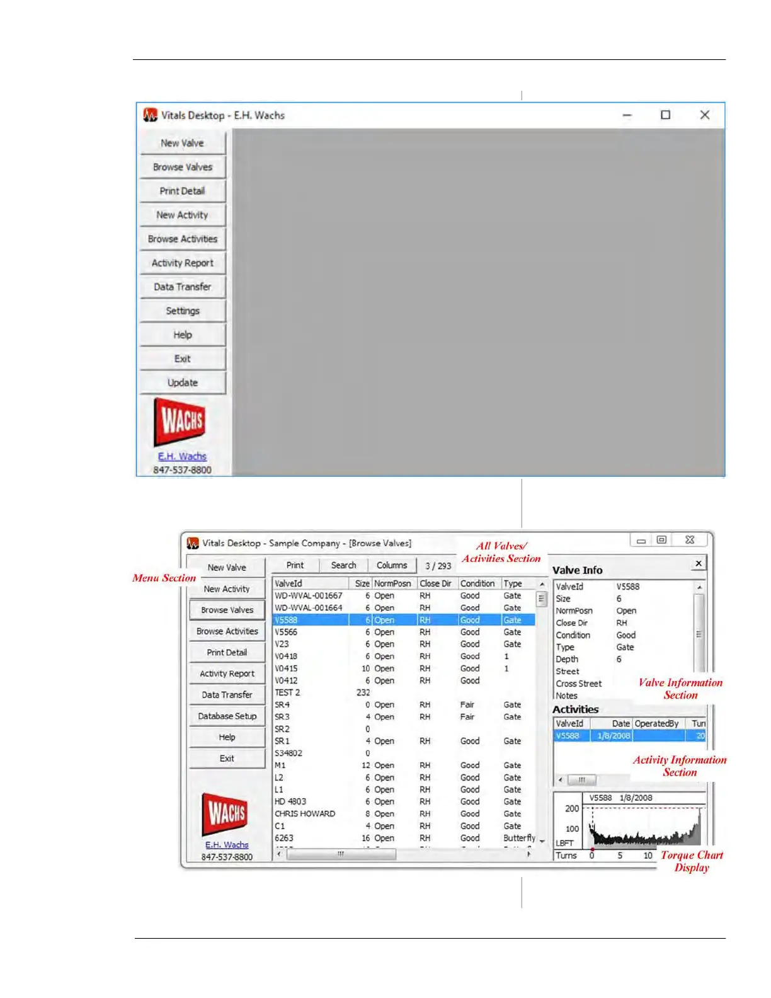Sort by Size column header

(x=362, y=583)
